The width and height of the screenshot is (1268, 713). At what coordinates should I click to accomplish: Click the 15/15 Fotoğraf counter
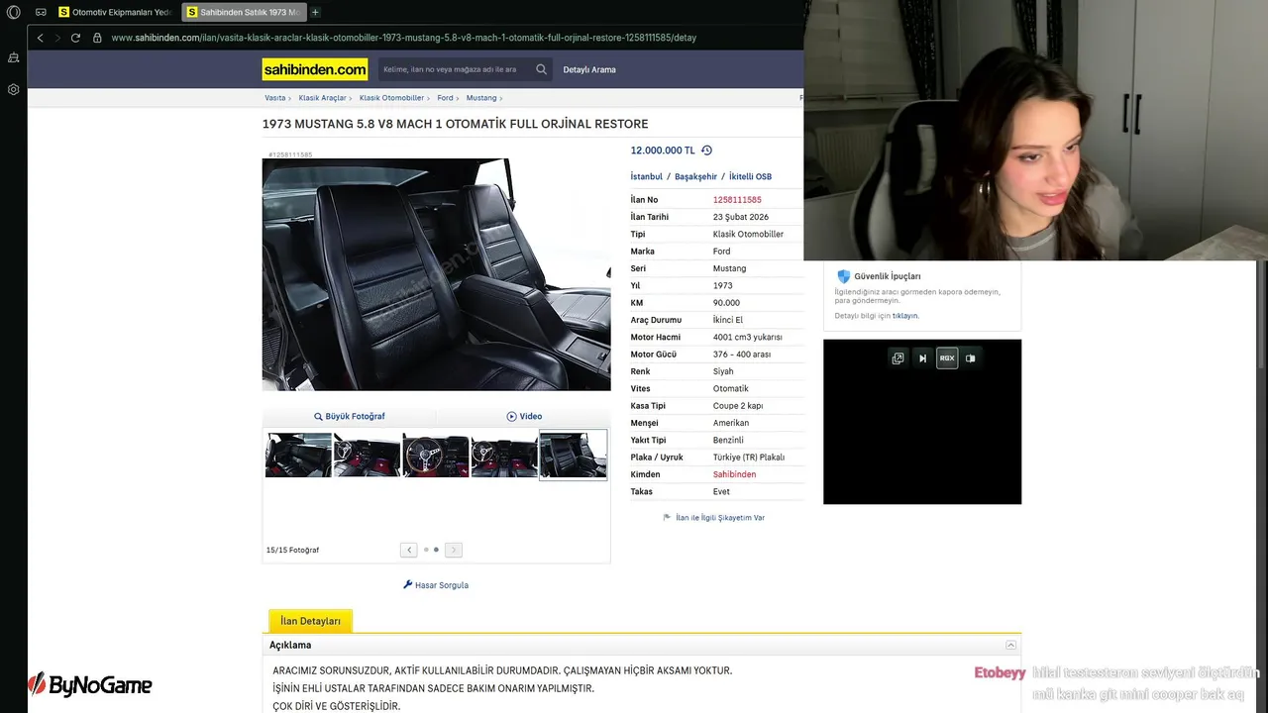pyautogui.click(x=292, y=550)
